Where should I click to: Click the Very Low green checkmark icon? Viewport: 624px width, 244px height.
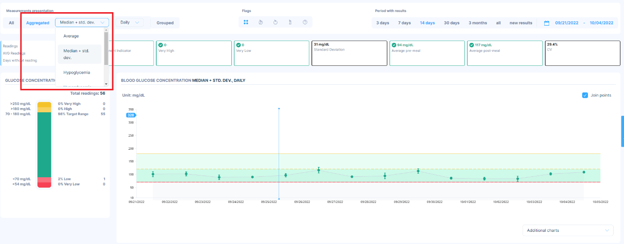[239, 45]
